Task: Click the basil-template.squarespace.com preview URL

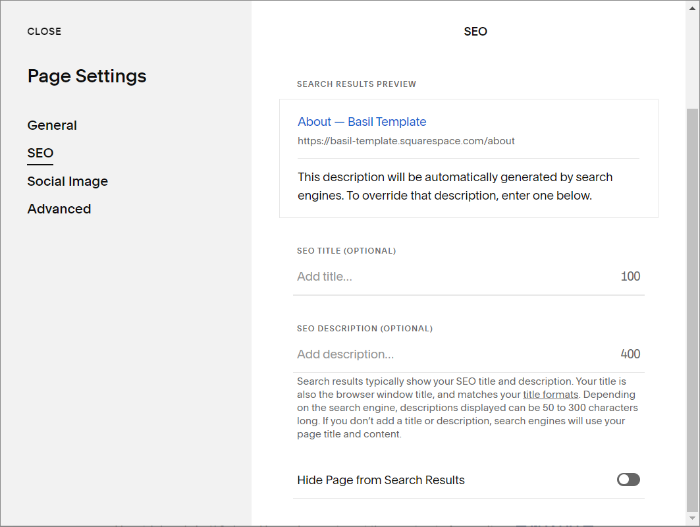Action: tap(406, 141)
